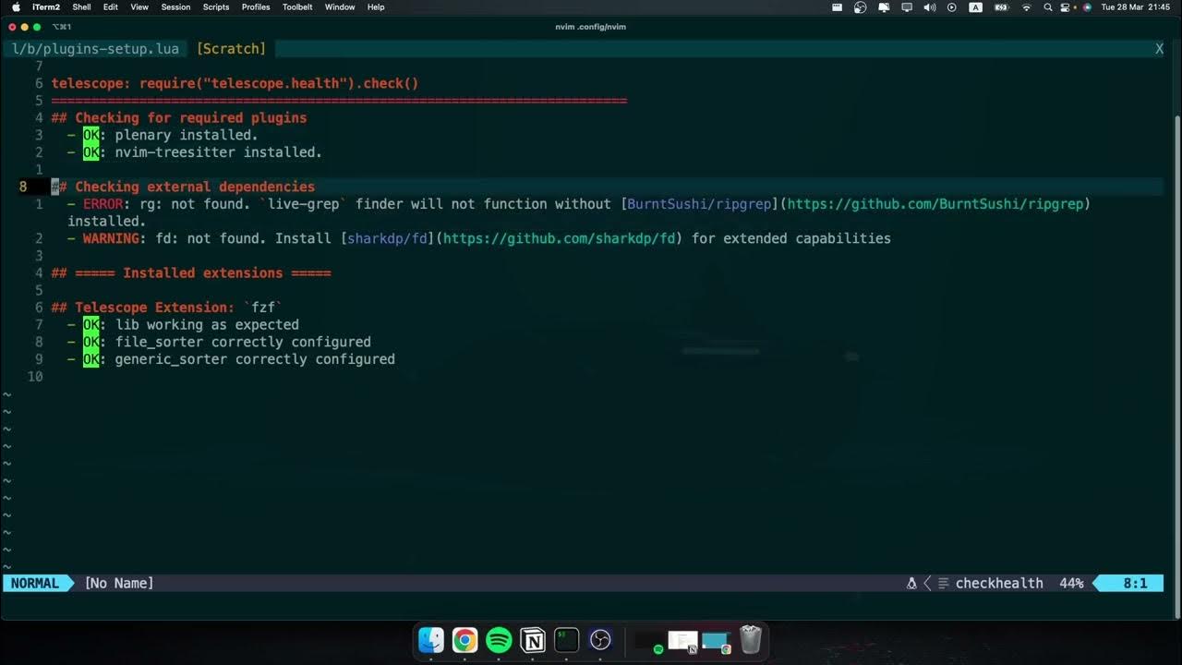Click the 'plenary installed' line
The width and height of the screenshot is (1182, 665).
pos(163,135)
